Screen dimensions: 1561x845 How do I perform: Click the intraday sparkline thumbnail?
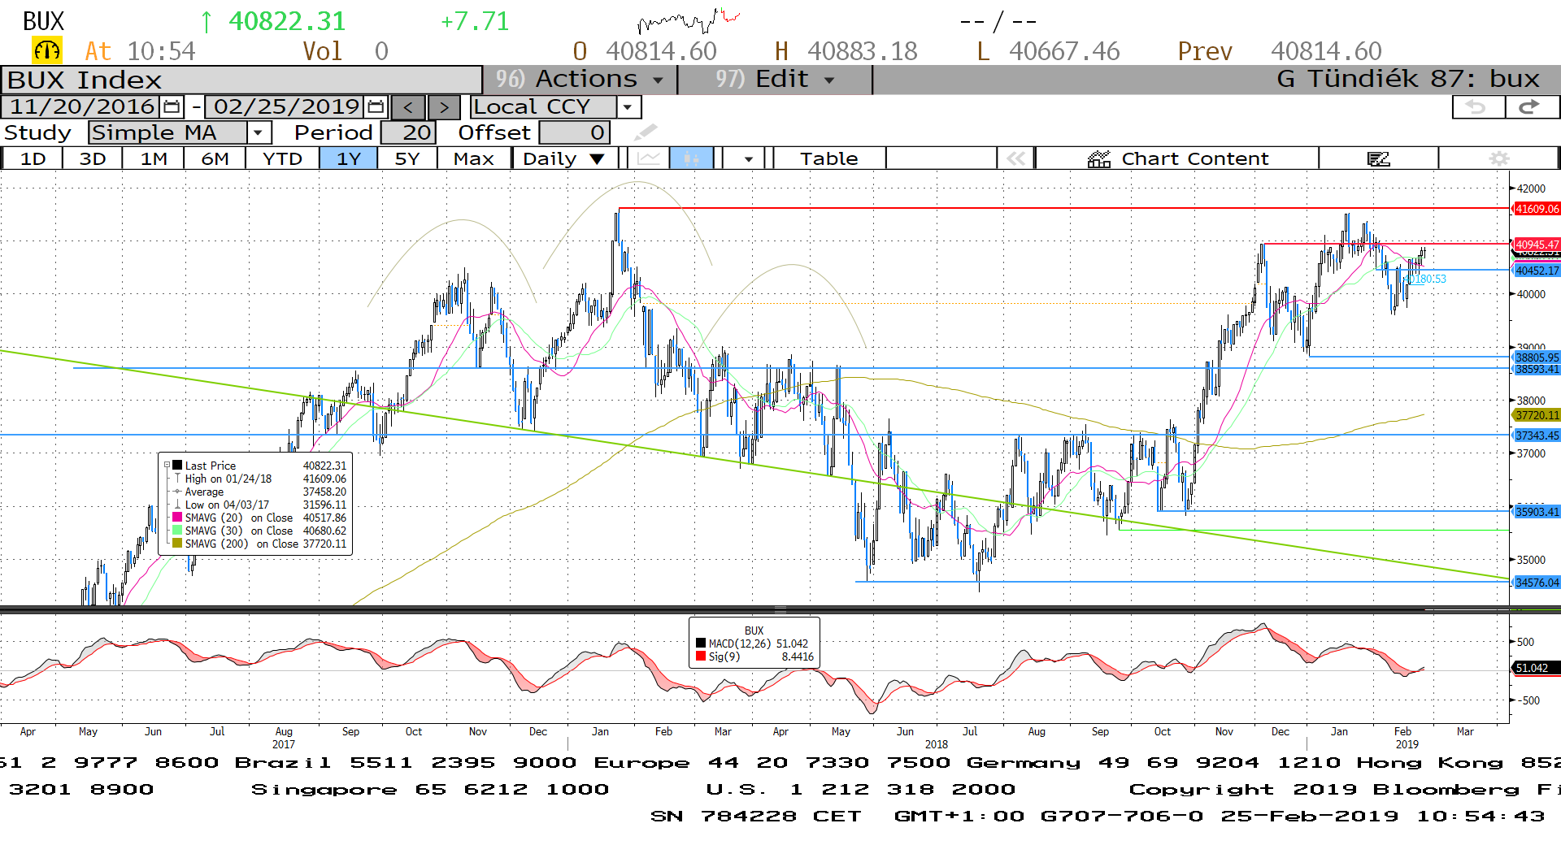pos(689,20)
